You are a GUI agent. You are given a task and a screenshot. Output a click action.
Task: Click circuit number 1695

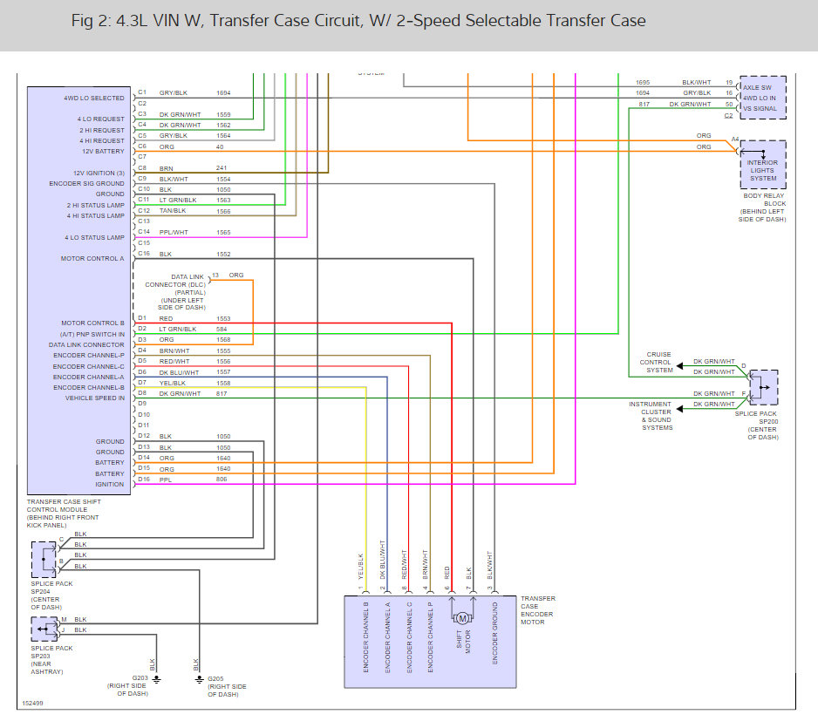coord(643,83)
